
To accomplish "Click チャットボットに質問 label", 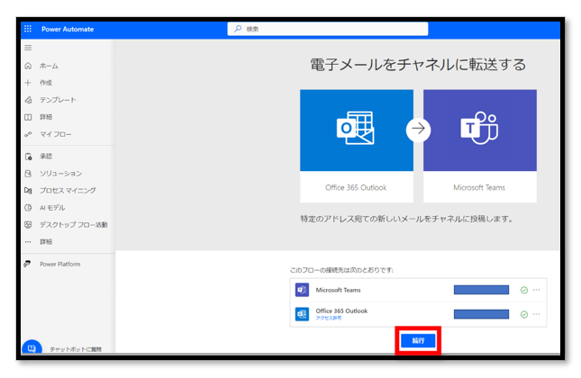I will (x=76, y=349).
